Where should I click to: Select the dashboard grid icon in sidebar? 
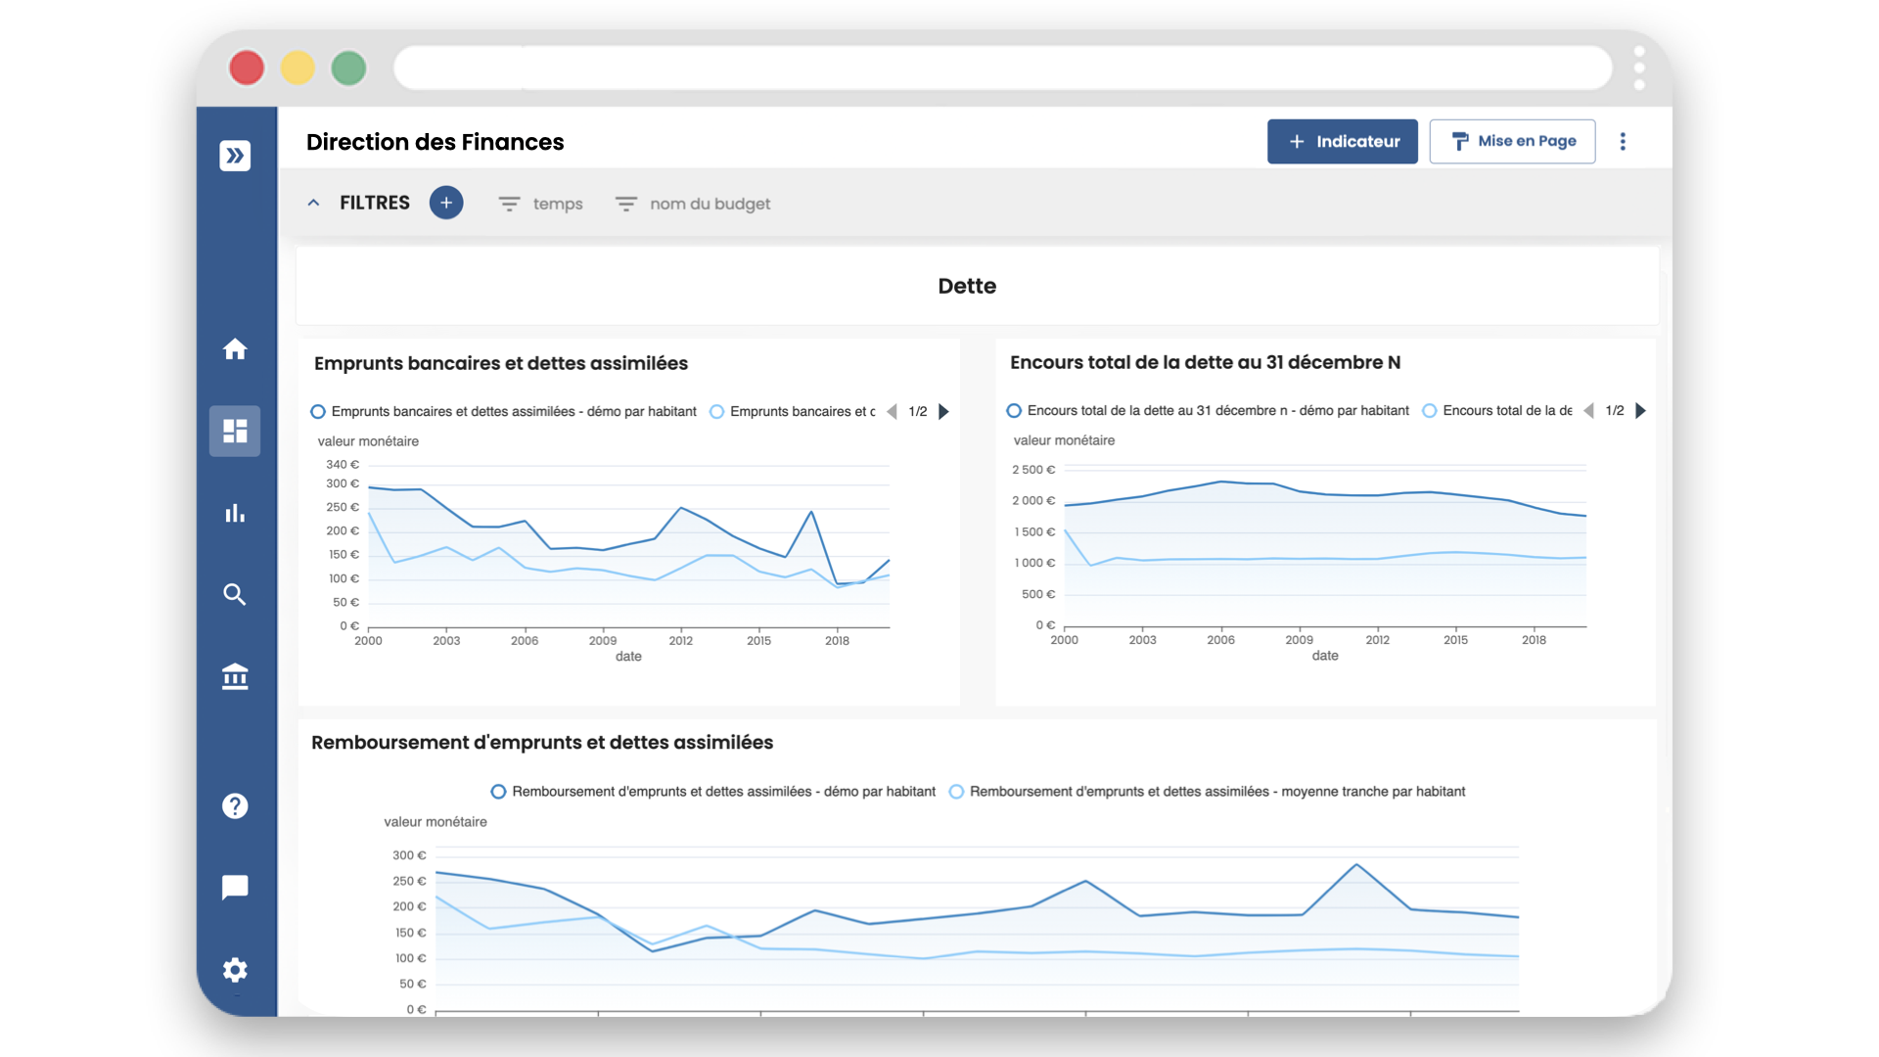(x=235, y=431)
